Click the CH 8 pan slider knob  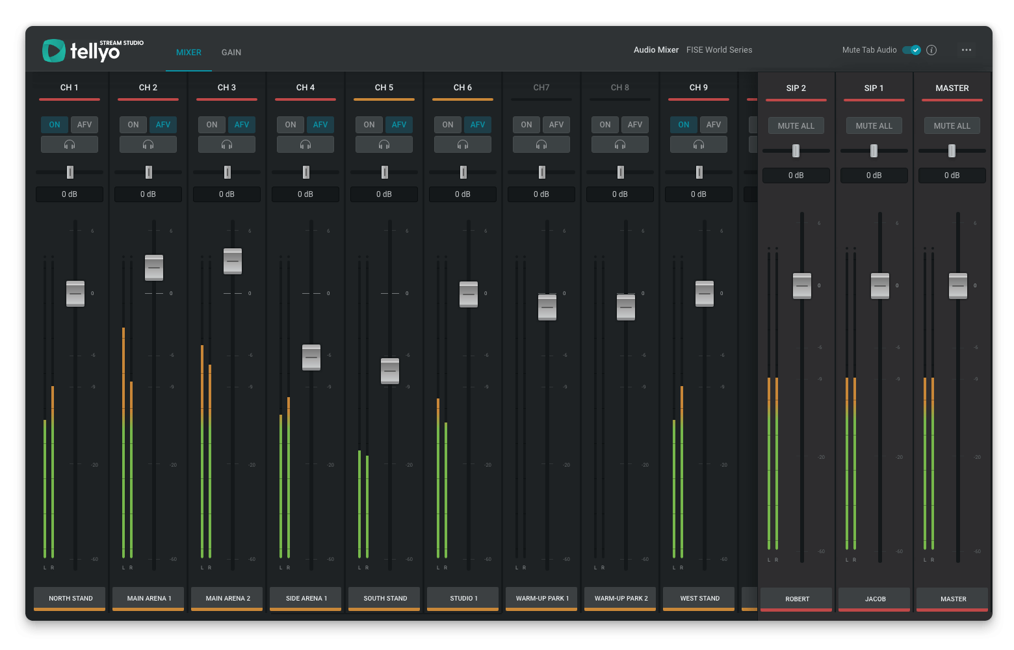point(621,172)
